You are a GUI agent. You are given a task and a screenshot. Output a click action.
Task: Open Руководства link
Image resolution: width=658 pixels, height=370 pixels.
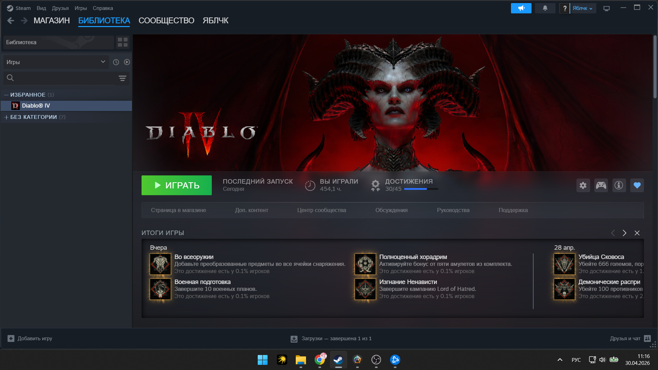(x=453, y=210)
